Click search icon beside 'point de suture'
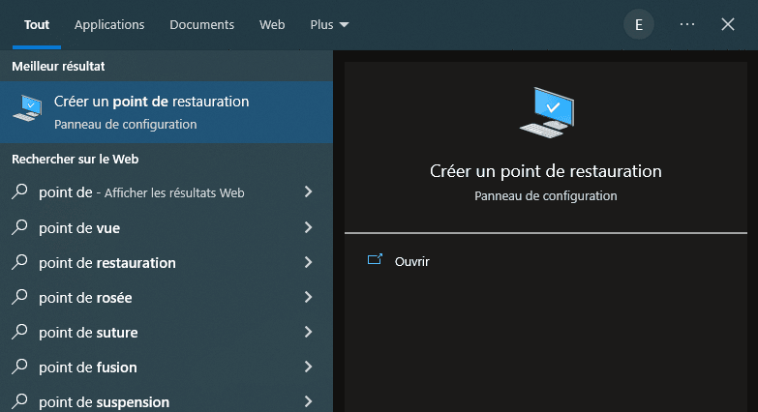Screen dimensions: 758x412 [x=19, y=332]
